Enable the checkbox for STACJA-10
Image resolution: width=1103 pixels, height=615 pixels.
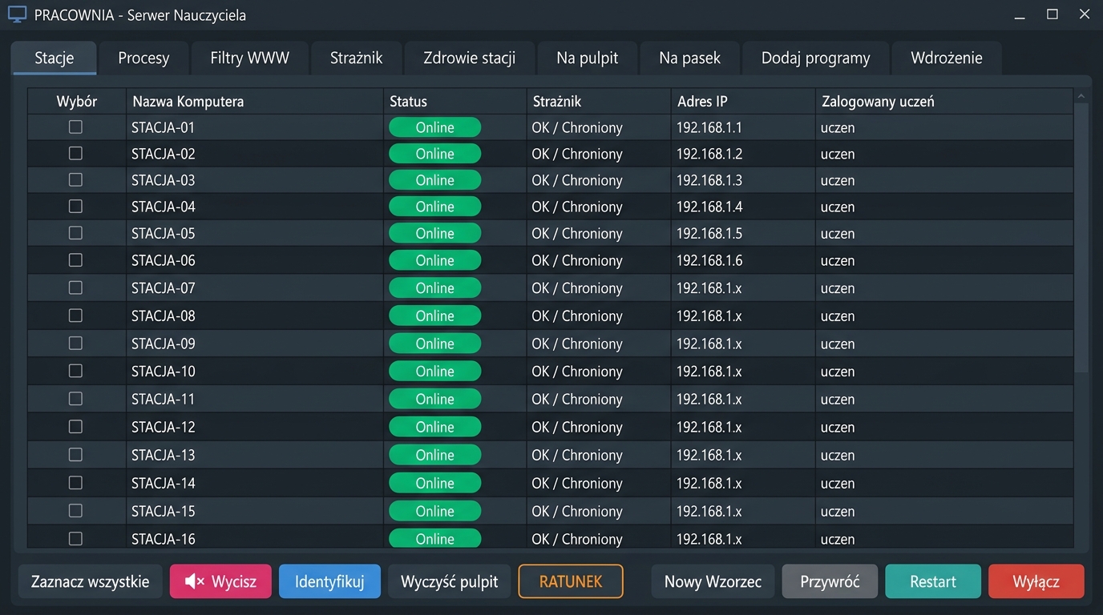tap(75, 370)
